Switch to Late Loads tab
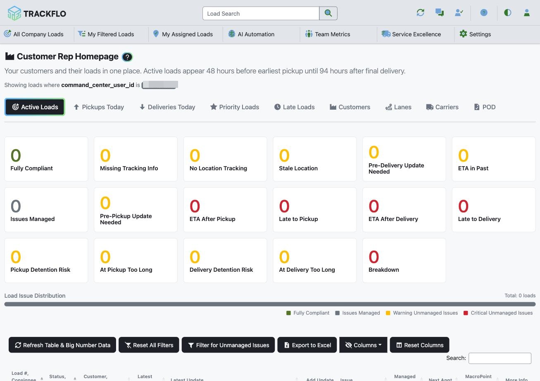Screen dimensions: 540x381 pos(295,107)
